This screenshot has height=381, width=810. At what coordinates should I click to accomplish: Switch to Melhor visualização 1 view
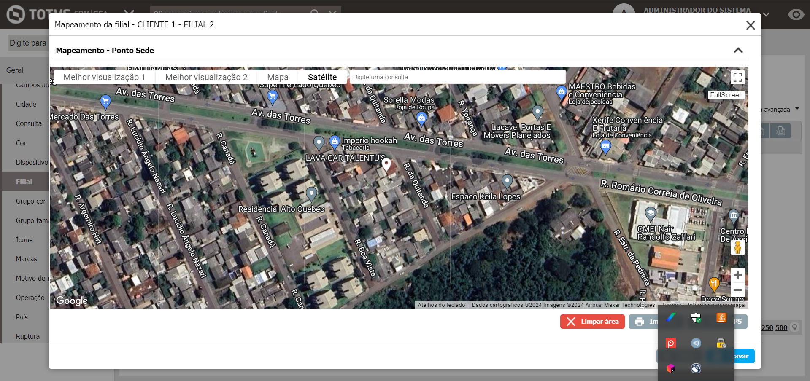click(104, 77)
